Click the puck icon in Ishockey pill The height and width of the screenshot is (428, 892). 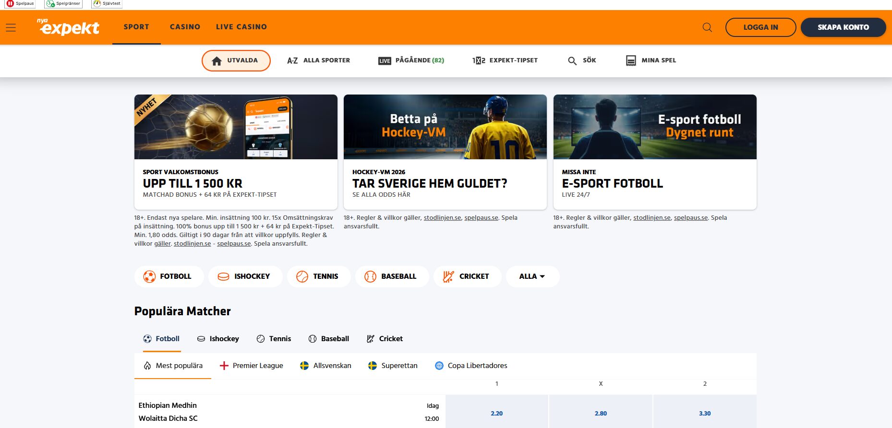tap(223, 276)
